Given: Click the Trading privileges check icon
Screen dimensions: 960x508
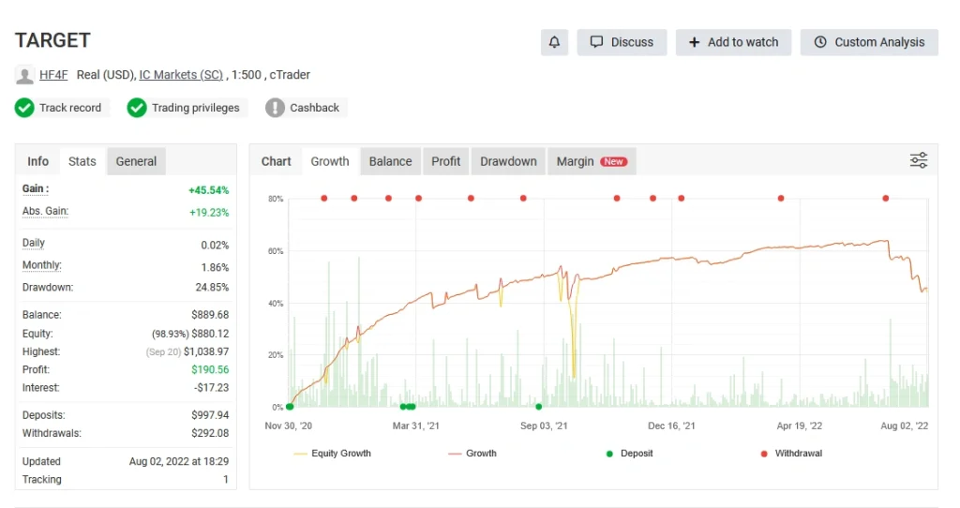Looking at the screenshot, I should (x=137, y=108).
